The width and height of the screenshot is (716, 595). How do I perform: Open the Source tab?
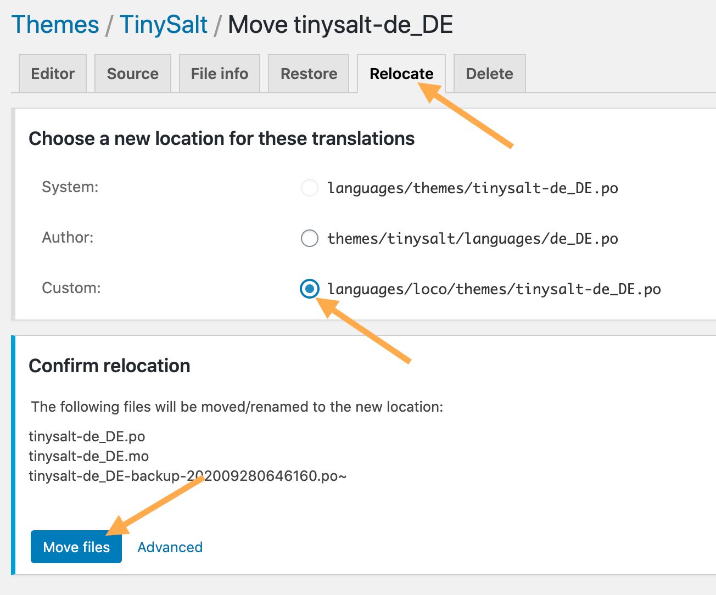click(x=132, y=73)
